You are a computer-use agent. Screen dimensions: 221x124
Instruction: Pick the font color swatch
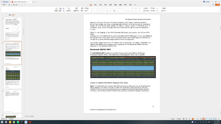(x=107, y=11)
